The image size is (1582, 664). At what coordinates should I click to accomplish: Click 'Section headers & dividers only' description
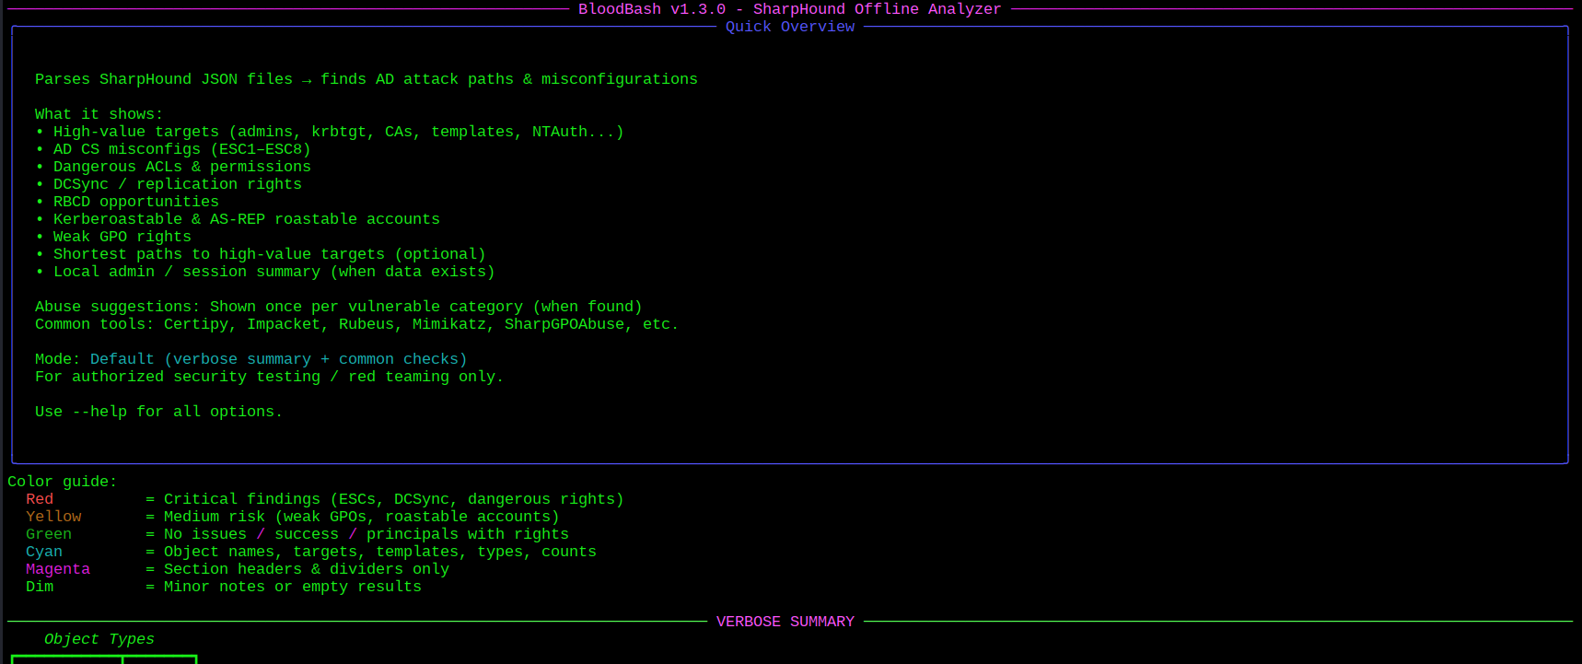[307, 569]
